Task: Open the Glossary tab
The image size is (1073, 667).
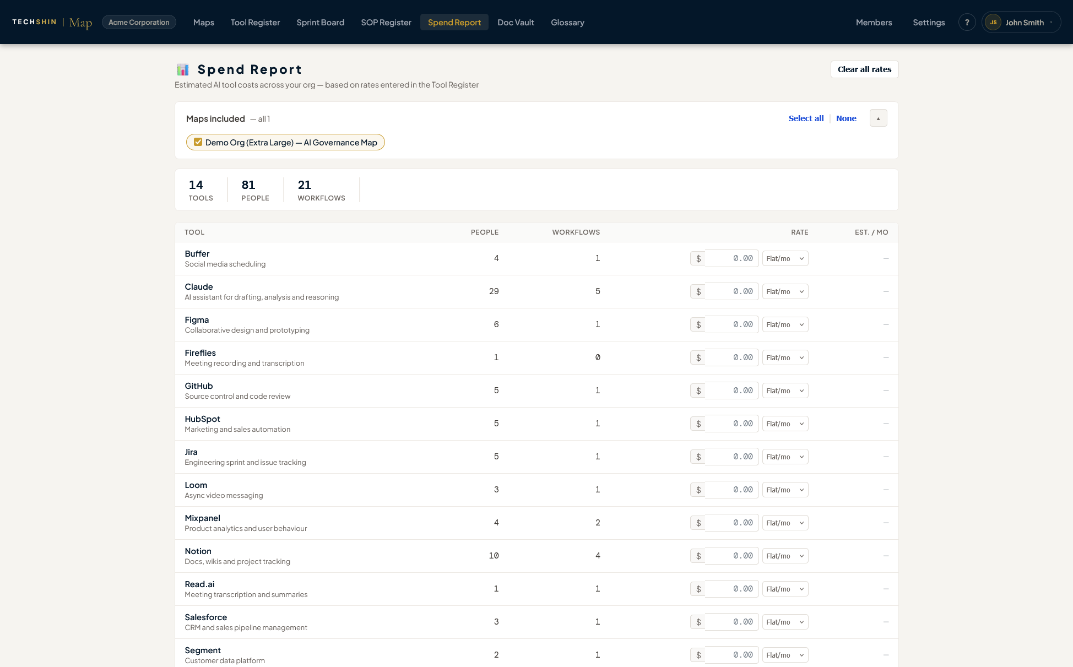Action: (x=567, y=22)
